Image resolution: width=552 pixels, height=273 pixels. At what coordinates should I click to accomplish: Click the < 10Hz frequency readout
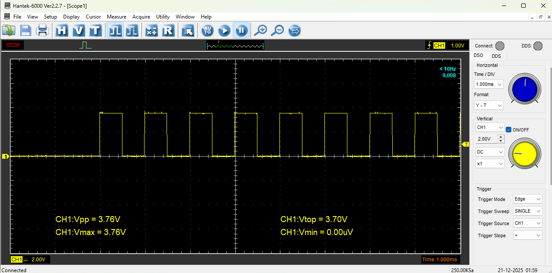point(447,69)
